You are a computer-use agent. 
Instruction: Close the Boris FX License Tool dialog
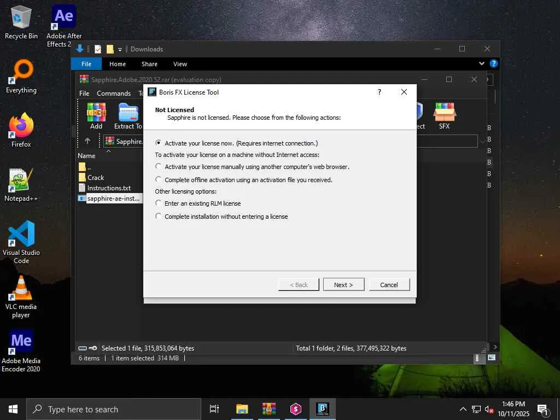(404, 92)
